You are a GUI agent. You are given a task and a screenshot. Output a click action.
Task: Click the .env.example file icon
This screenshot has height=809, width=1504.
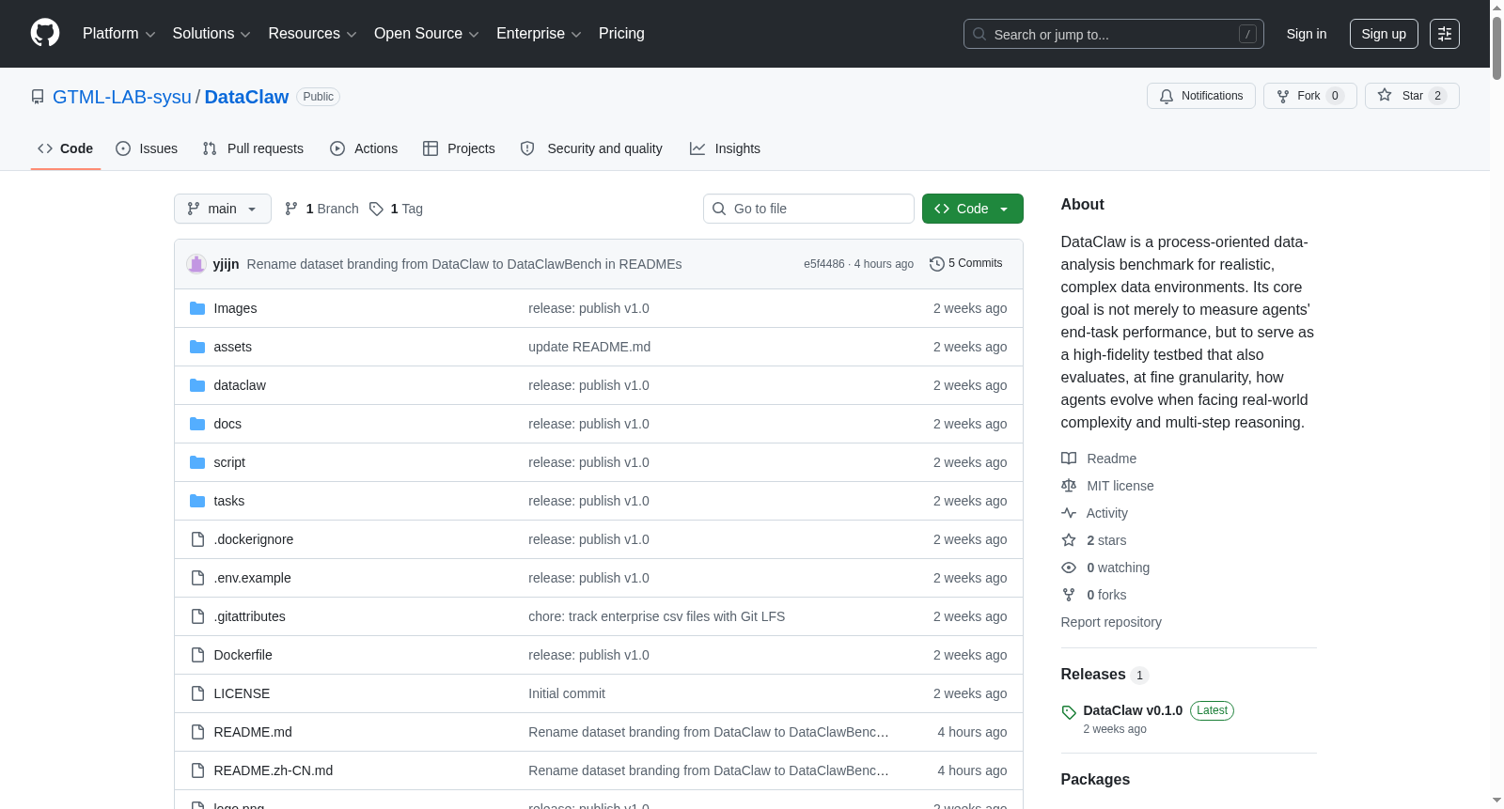197,578
